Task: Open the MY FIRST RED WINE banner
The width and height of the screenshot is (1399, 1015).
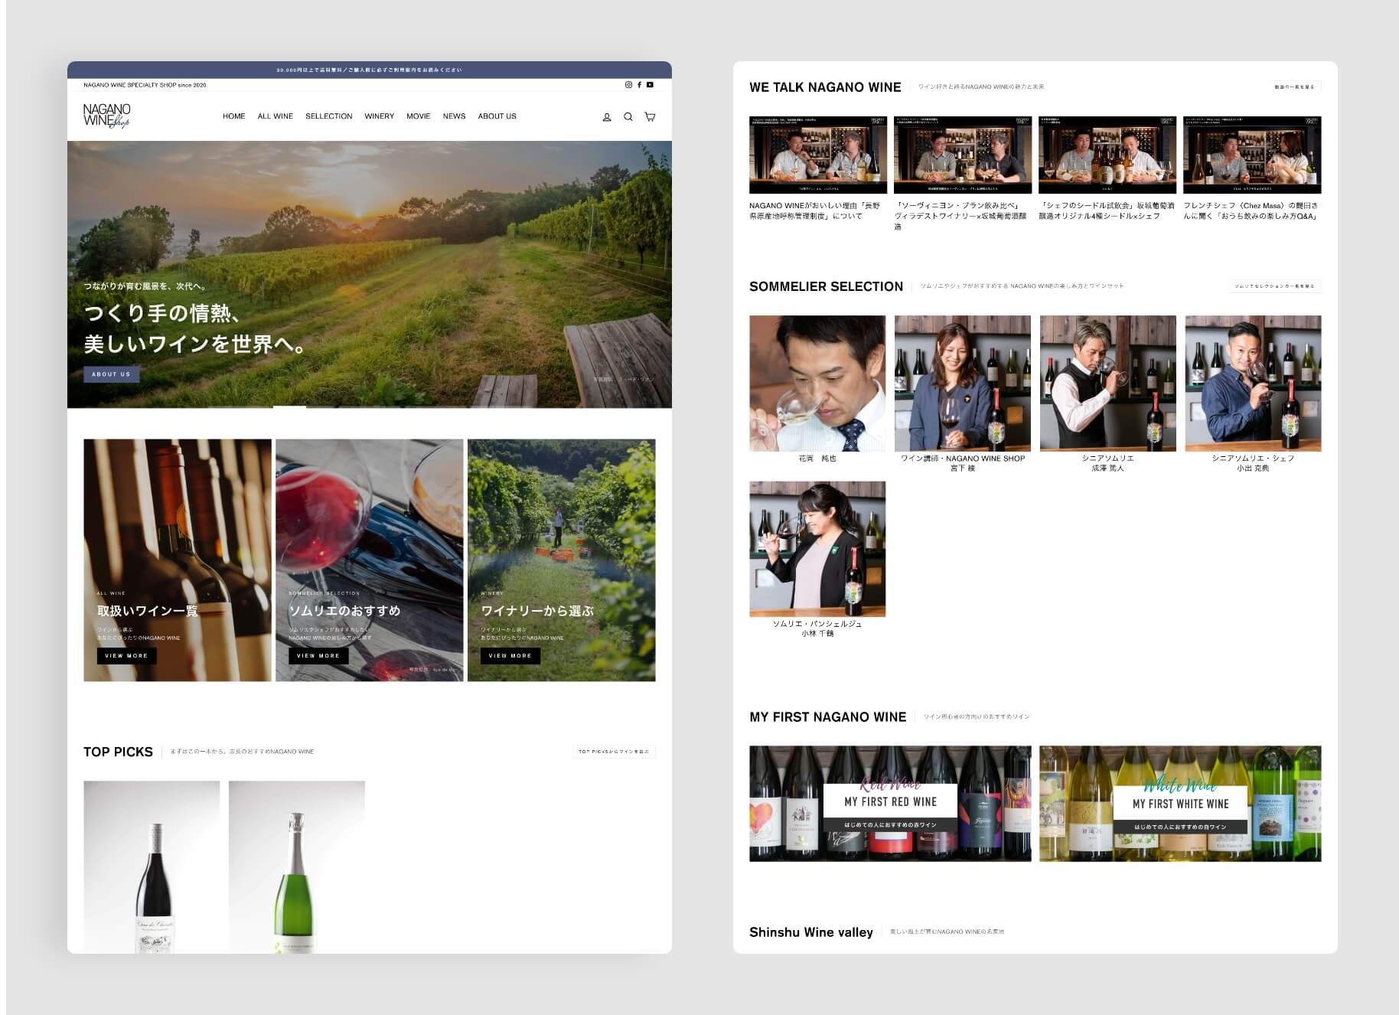Action: point(890,804)
